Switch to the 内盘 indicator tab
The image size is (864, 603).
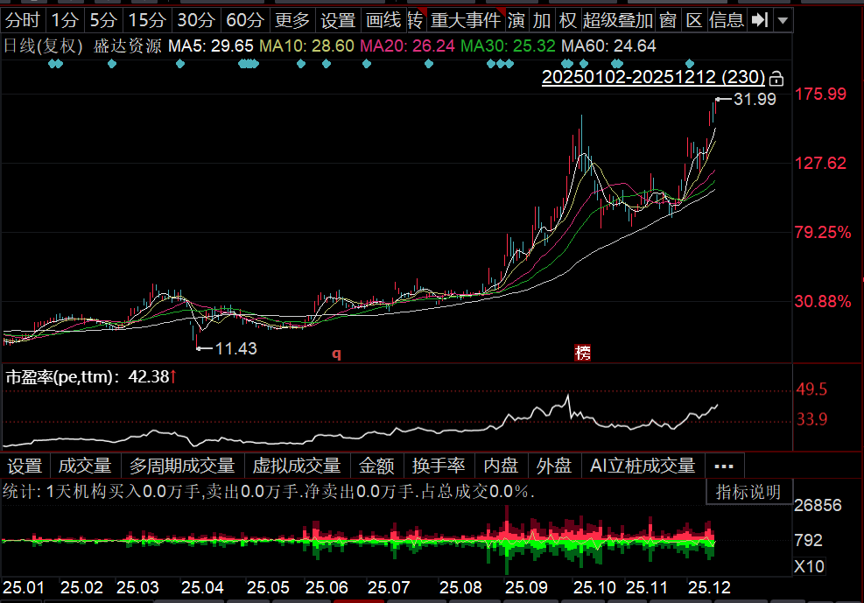pyautogui.click(x=501, y=466)
